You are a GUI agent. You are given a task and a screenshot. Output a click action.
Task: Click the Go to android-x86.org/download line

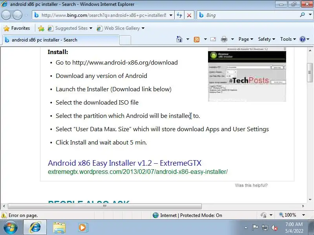point(117,63)
